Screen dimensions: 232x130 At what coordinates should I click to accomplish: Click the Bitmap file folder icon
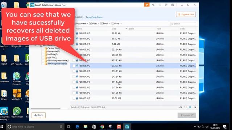click(46, 51)
